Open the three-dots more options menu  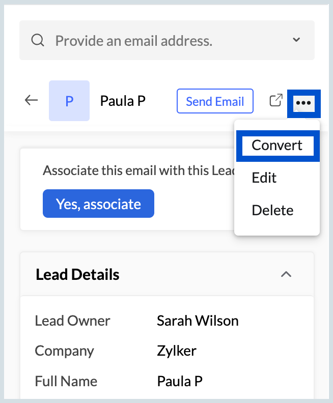[303, 103]
